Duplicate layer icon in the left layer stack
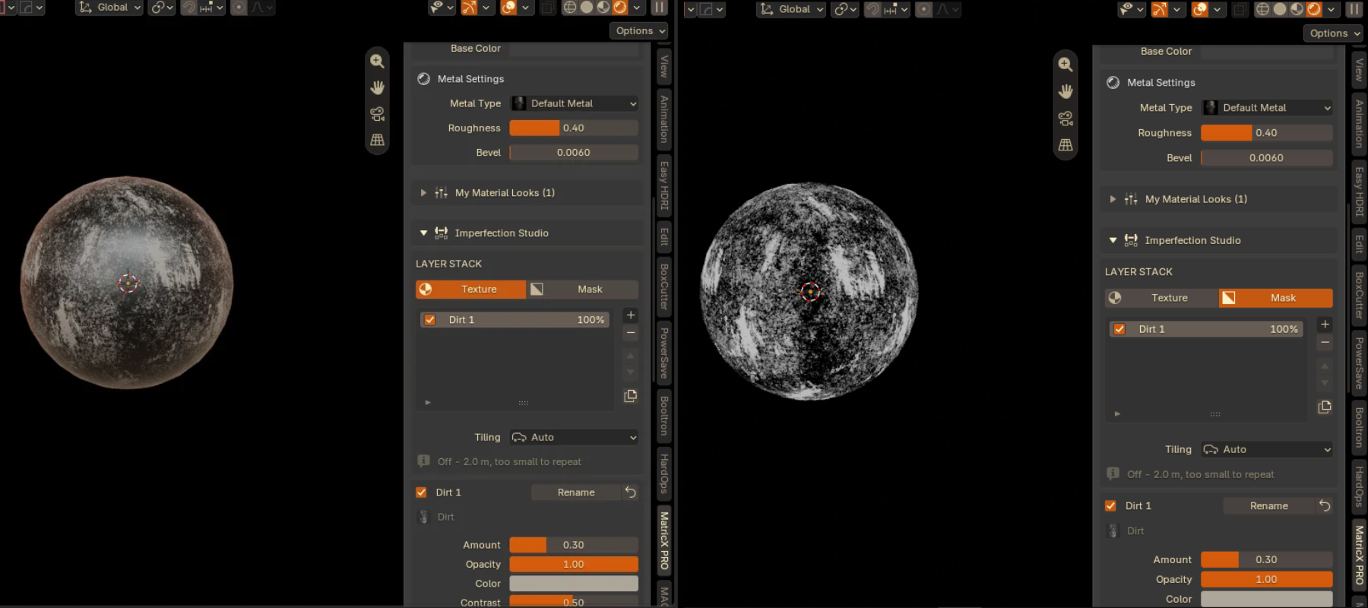 [630, 396]
